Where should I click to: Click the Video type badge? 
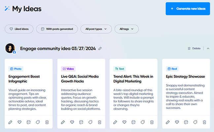point(68,69)
